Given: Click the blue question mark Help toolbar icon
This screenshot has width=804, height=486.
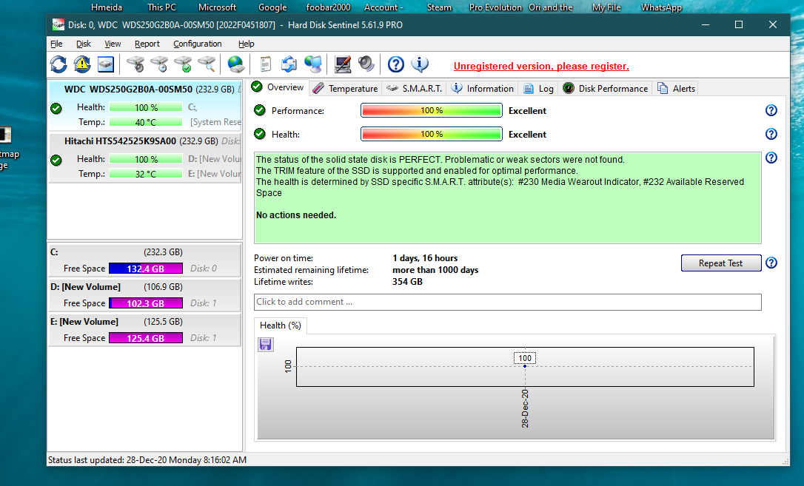Looking at the screenshot, I should tap(395, 64).
